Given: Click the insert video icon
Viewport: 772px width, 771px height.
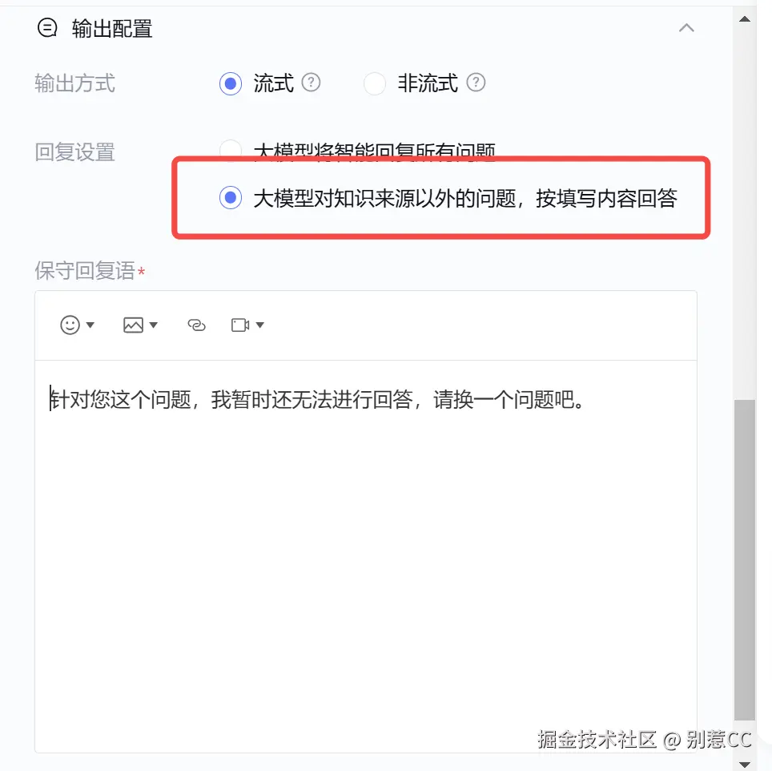Looking at the screenshot, I should tap(240, 325).
